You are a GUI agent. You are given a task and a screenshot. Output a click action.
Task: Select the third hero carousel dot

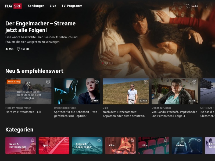(107, 63)
